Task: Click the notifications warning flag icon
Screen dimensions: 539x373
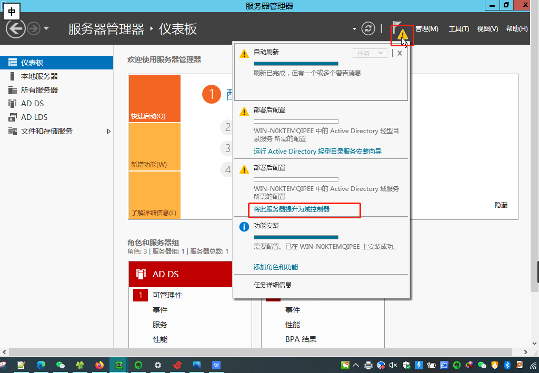Action: pyautogui.click(x=402, y=35)
